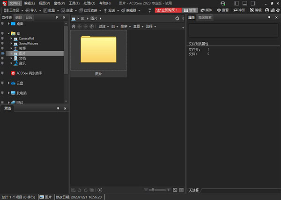
Task: Expand the 此电脑 tree node
Action: click(x=7, y=93)
